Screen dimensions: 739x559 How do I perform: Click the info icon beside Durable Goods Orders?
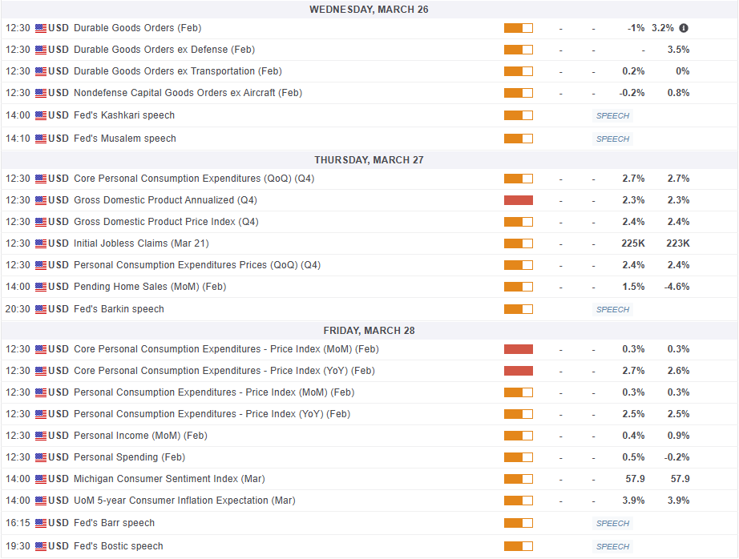[684, 28]
